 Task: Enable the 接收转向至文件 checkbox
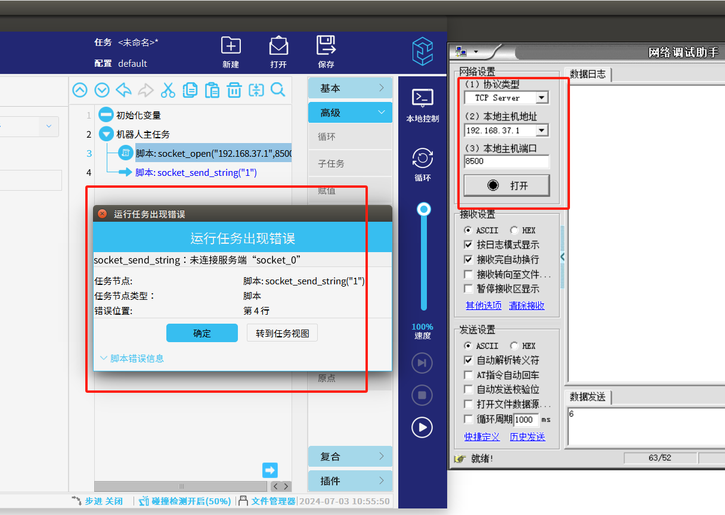click(x=469, y=275)
